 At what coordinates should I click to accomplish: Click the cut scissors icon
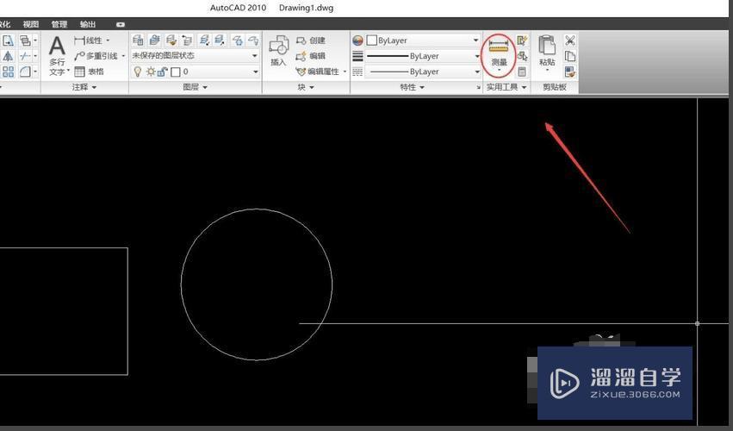point(570,41)
